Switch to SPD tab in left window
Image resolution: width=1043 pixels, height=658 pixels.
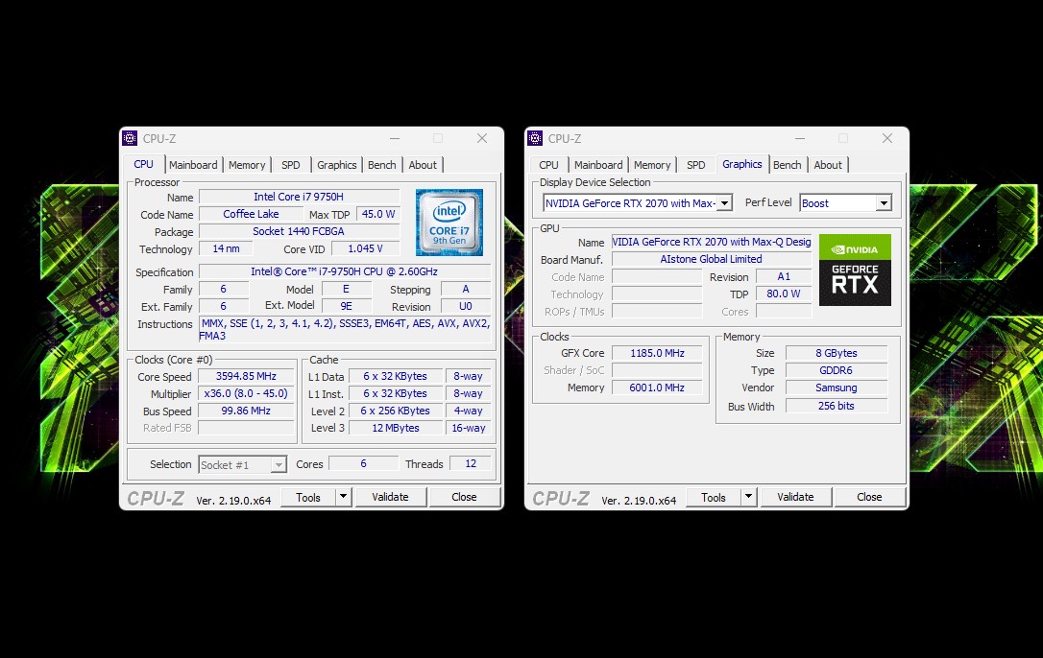click(x=291, y=165)
